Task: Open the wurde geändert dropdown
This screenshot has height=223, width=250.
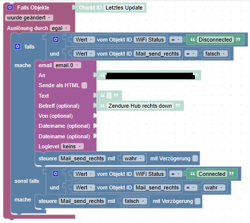Action: tap(29, 18)
